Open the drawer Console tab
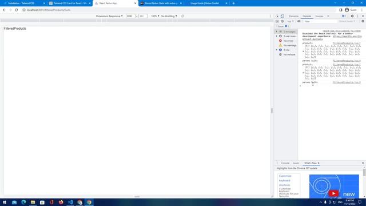This screenshot has width=366, height=206. 285,163
